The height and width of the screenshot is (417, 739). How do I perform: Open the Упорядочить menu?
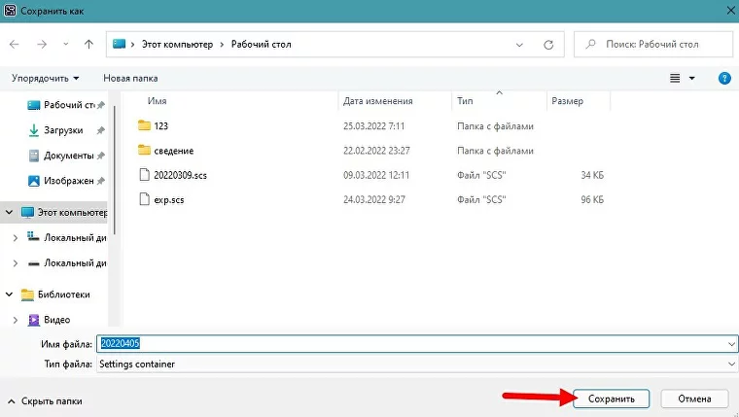(x=46, y=78)
